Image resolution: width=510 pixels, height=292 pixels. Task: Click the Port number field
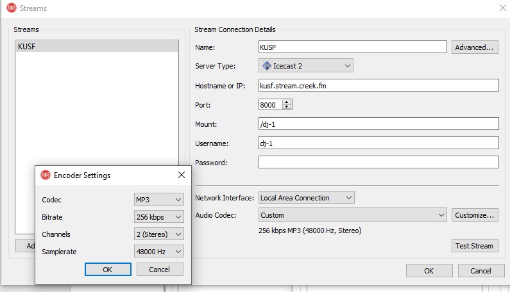pos(270,104)
